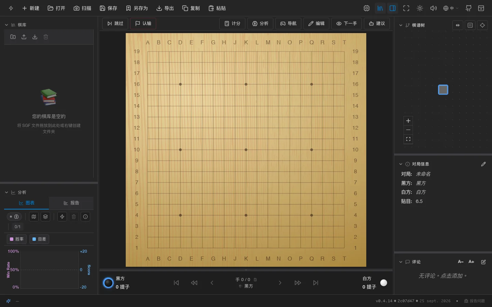Click 新建 to create a new game

31,8
